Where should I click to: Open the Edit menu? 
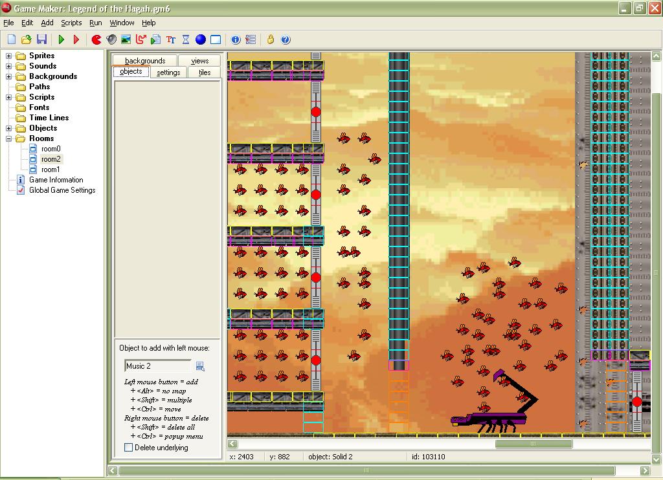click(x=27, y=23)
